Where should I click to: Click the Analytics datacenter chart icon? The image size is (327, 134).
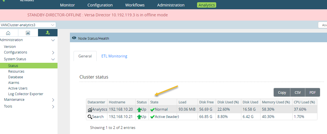(x=90, y=110)
